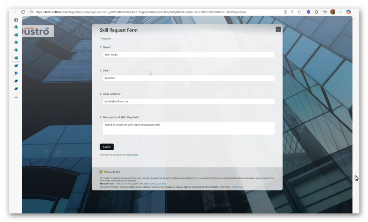
Task: Click the '3. Email Address' question label
Action: pyautogui.click(x=111, y=94)
